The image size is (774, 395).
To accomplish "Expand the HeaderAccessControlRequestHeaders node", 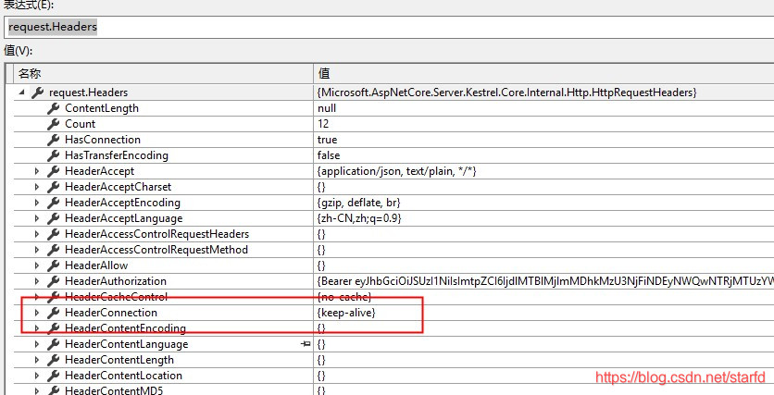I will pyautogui.click(x=36, y=234).
